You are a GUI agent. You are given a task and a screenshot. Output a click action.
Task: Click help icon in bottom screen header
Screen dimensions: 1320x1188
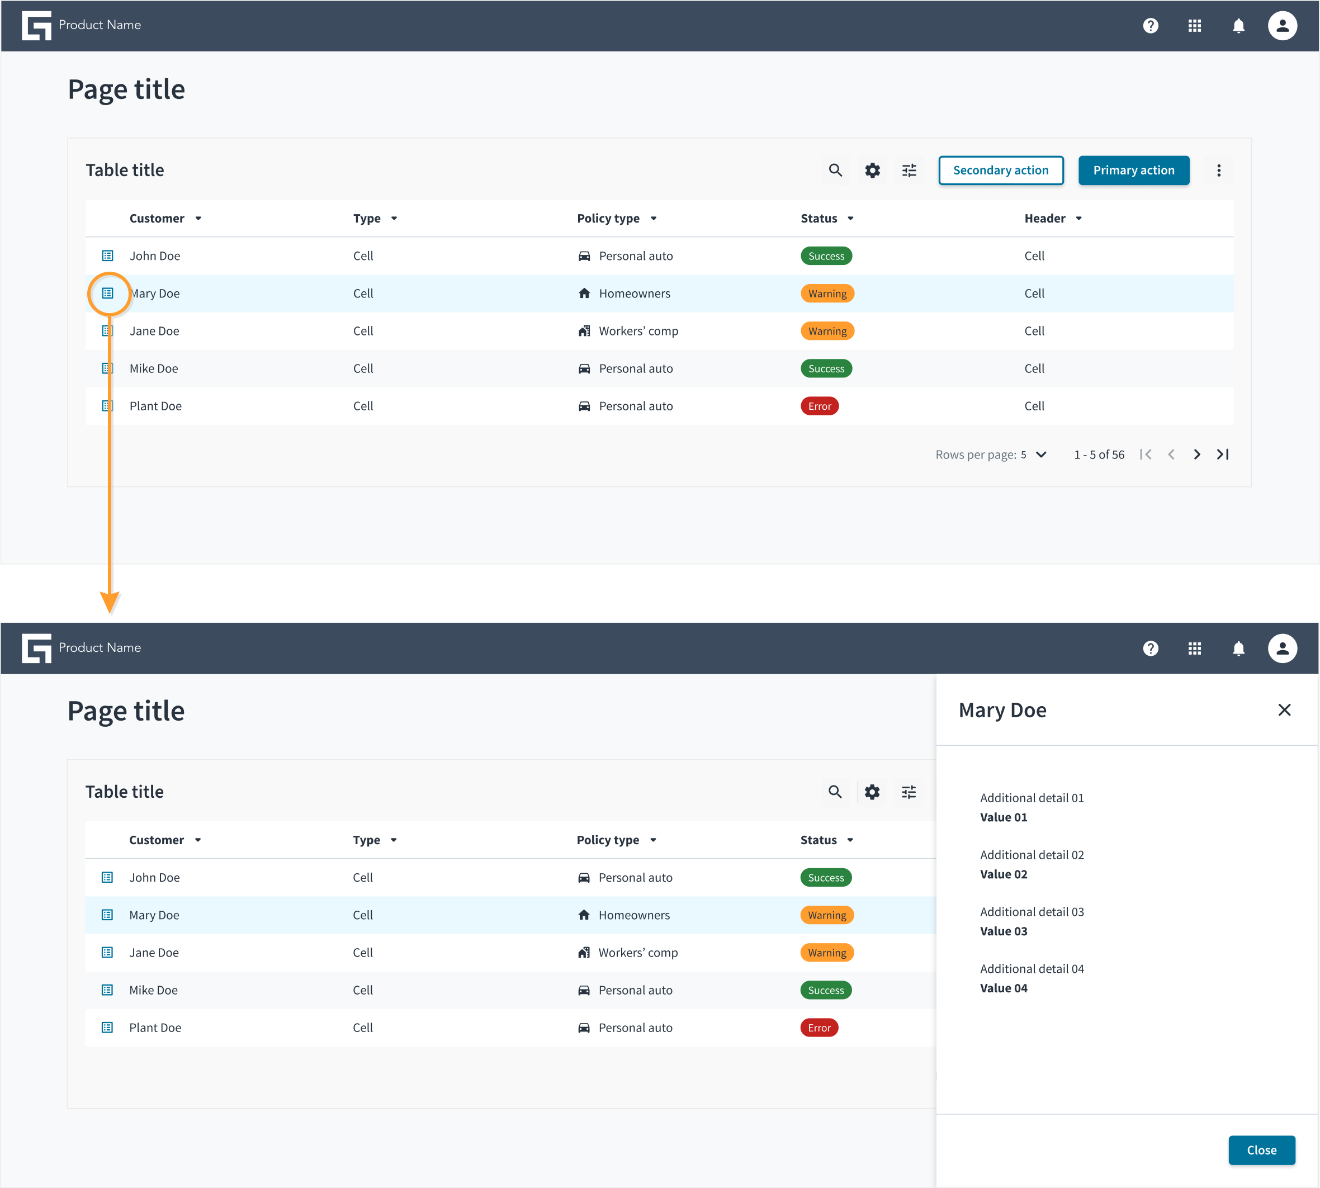[x=1150, y=648]
